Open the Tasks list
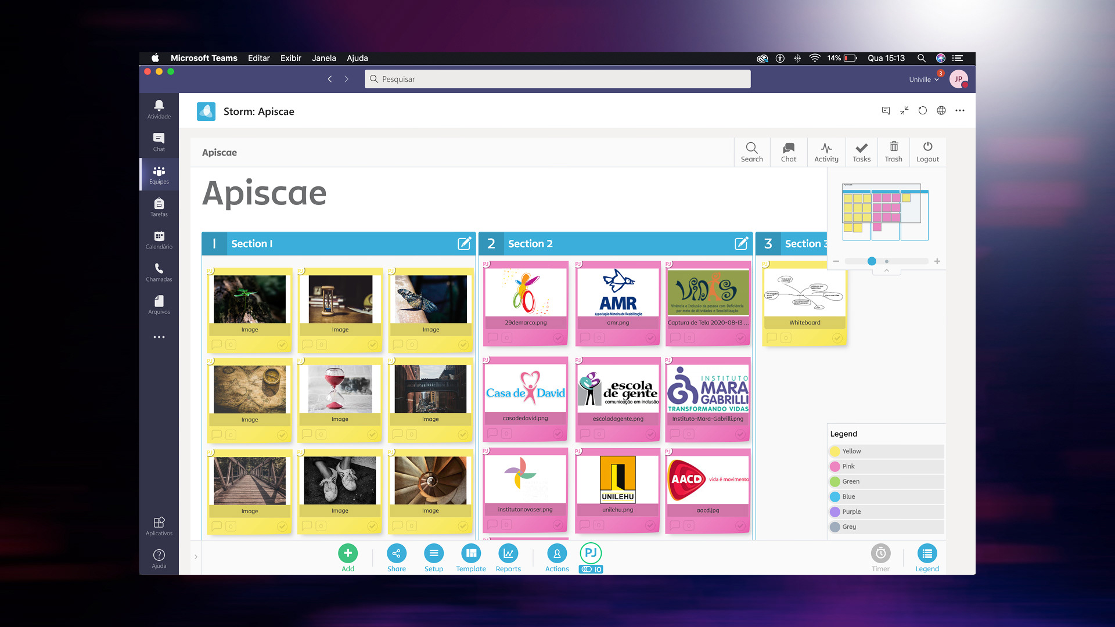The width and height of the screenshot is (1115, 627). (x=861, y=152)
